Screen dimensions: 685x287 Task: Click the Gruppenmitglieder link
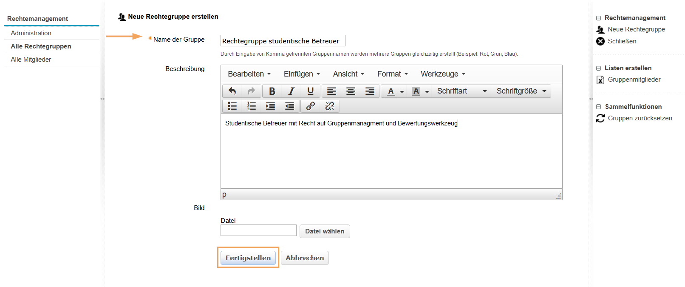click(x=634, y=80)
